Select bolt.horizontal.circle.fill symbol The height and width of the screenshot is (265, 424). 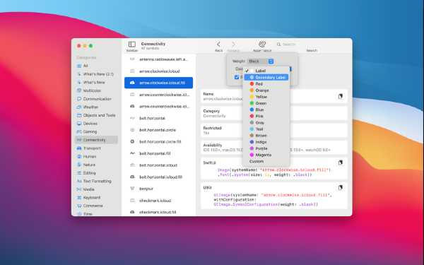159,141
